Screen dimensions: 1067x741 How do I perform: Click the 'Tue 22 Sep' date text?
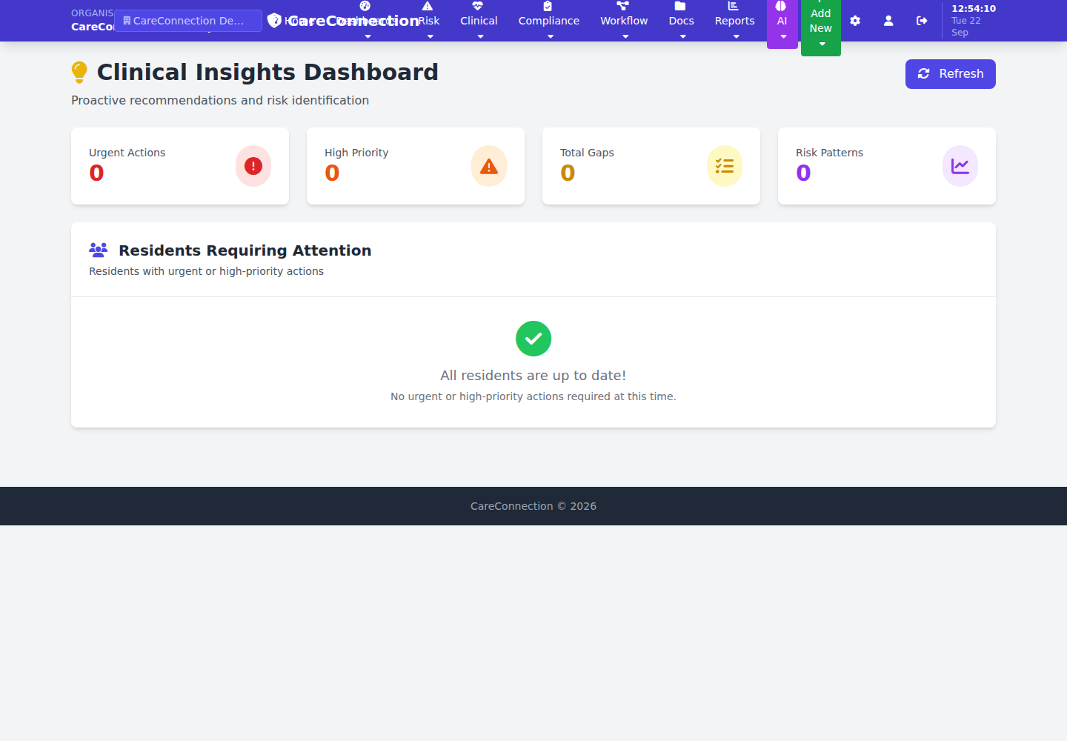(966, 27)
